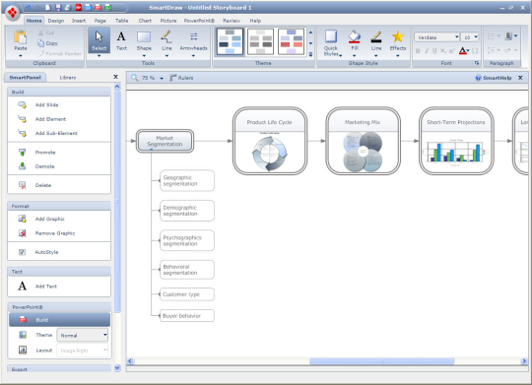Close the SmartHelp bar
The width and height of the screenshot is (532, 385).
click(x=520, y=78)
